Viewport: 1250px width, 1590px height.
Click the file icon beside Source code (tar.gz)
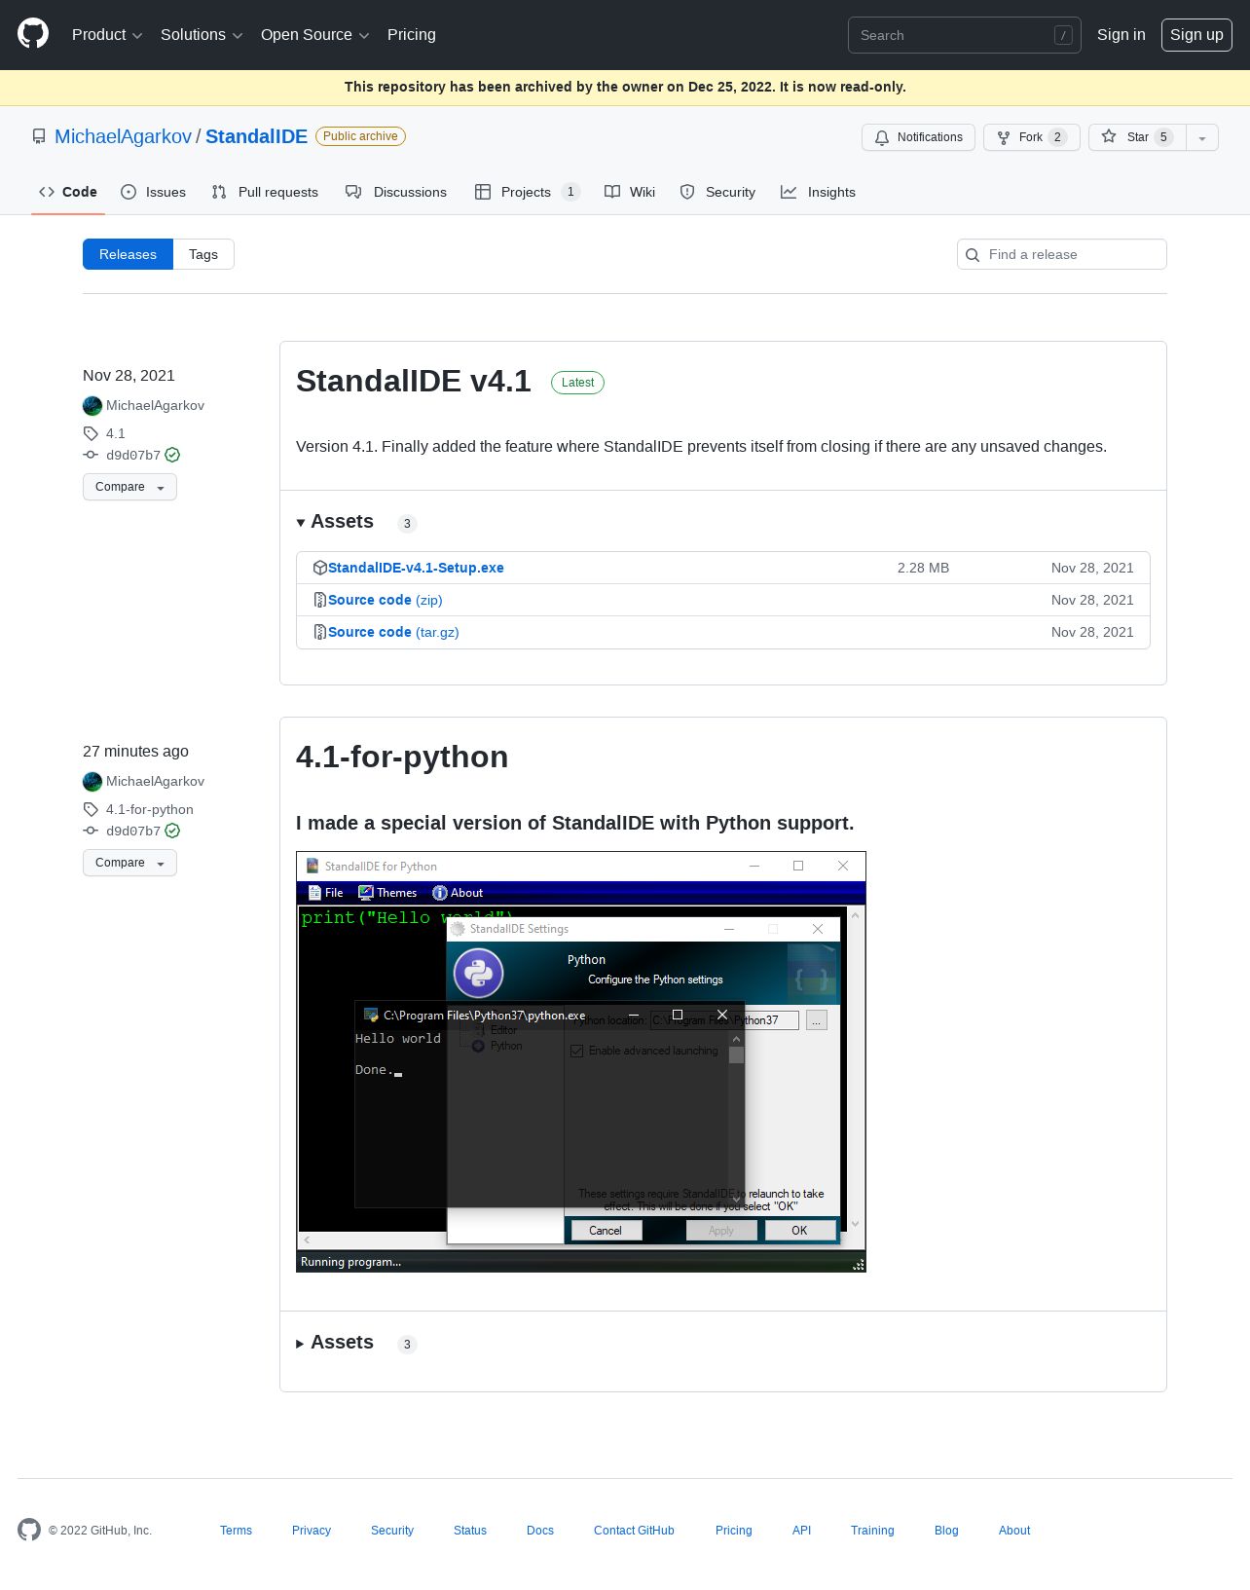coord(320,632)
